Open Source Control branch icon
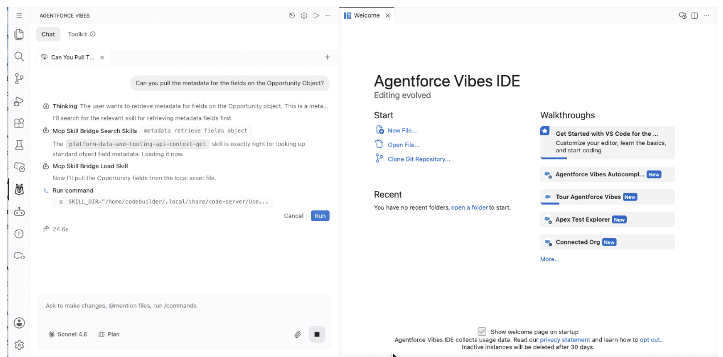This screenshot has height=357, width=723. (x=19, y=78)
